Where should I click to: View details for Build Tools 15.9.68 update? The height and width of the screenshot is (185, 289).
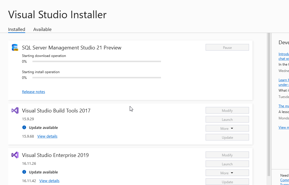click(47, 136)
